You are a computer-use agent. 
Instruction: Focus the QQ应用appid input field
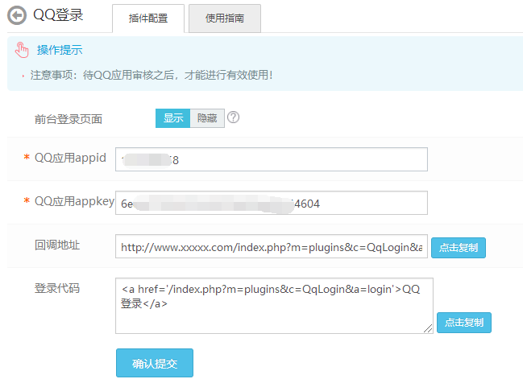272,159
